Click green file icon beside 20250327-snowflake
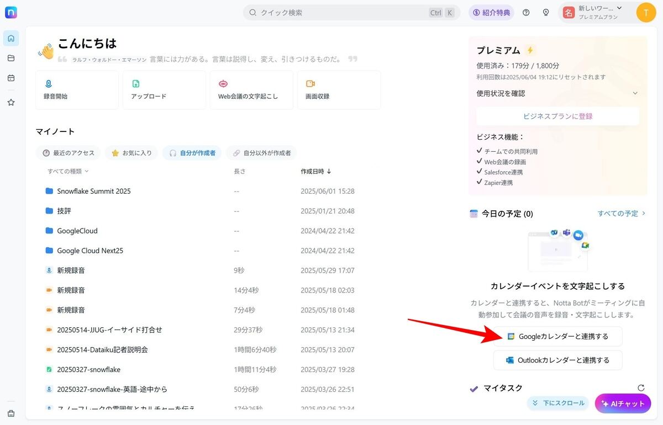Image resolution: width=663 pixels, height=425 pixels. tap(49, 370)
